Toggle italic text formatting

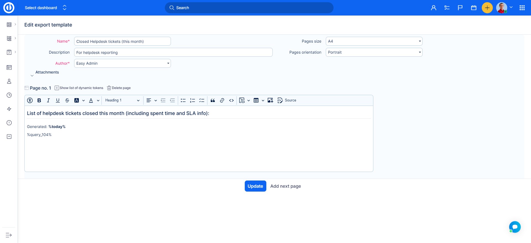tap(48, 100)
